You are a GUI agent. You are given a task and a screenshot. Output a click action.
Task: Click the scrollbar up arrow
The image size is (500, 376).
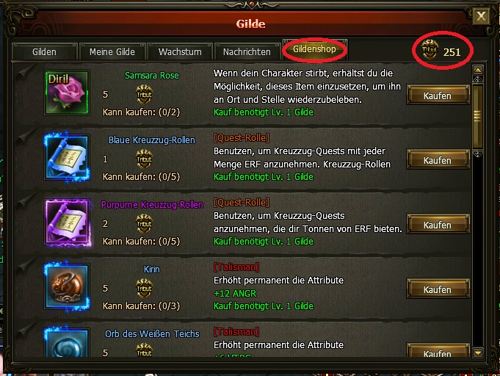pos(478,70)
